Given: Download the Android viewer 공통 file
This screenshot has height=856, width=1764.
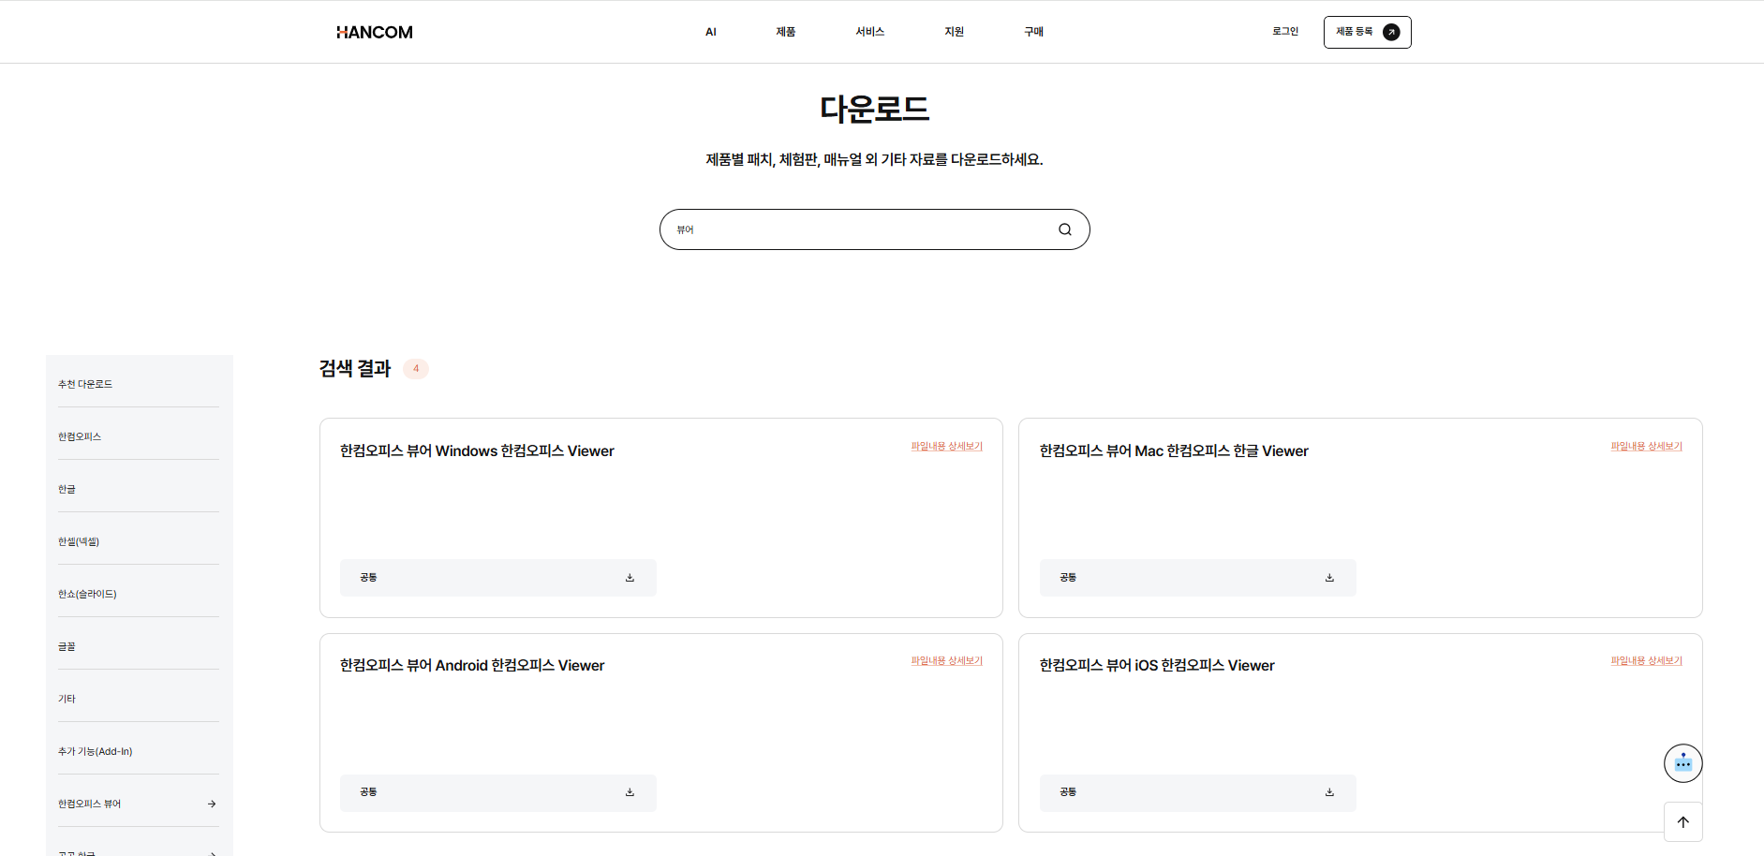Looking at the screenshot, I should tap(630, 792).
